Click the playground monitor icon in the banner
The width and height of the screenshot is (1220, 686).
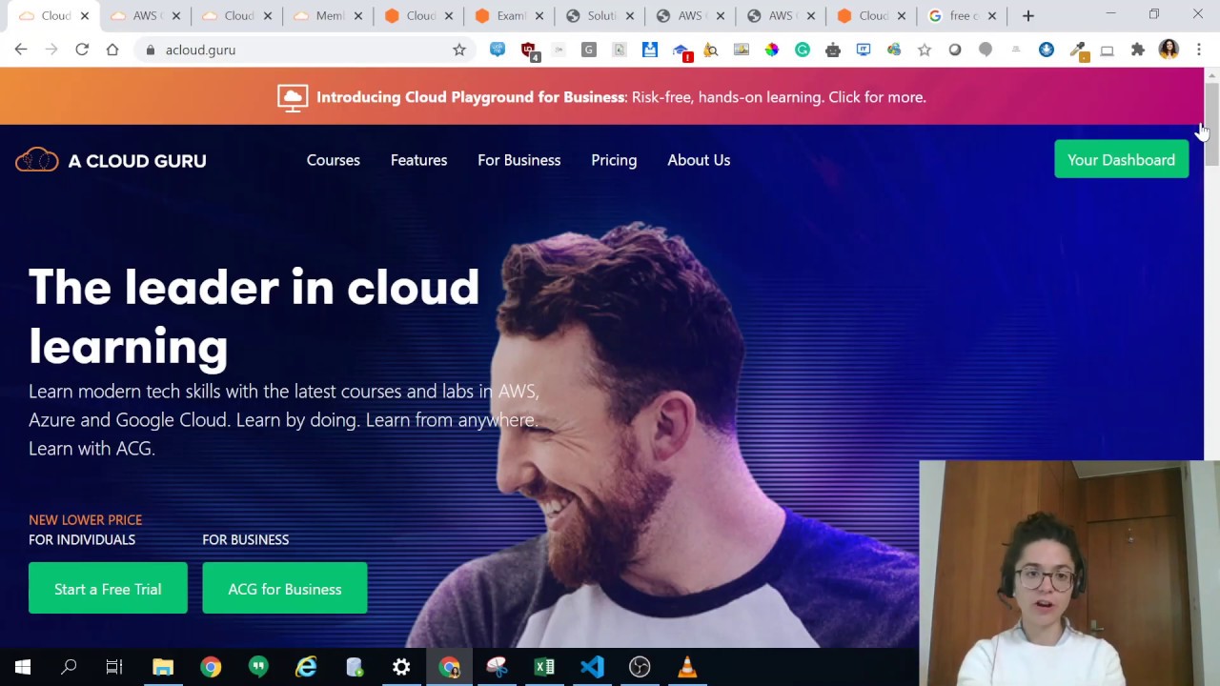tap(293, 97)
